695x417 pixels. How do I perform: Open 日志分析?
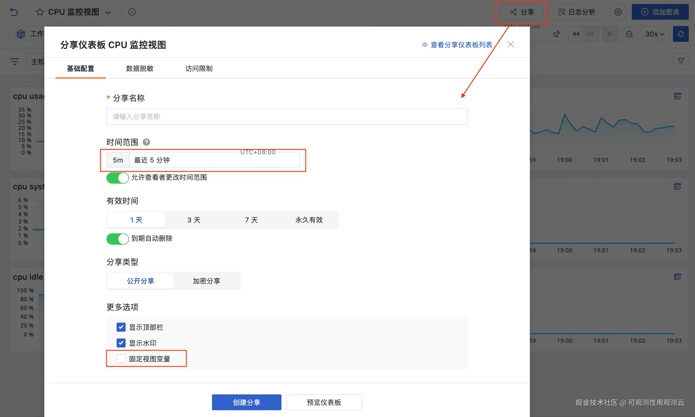pyautogui.click(x=577, y=12)
